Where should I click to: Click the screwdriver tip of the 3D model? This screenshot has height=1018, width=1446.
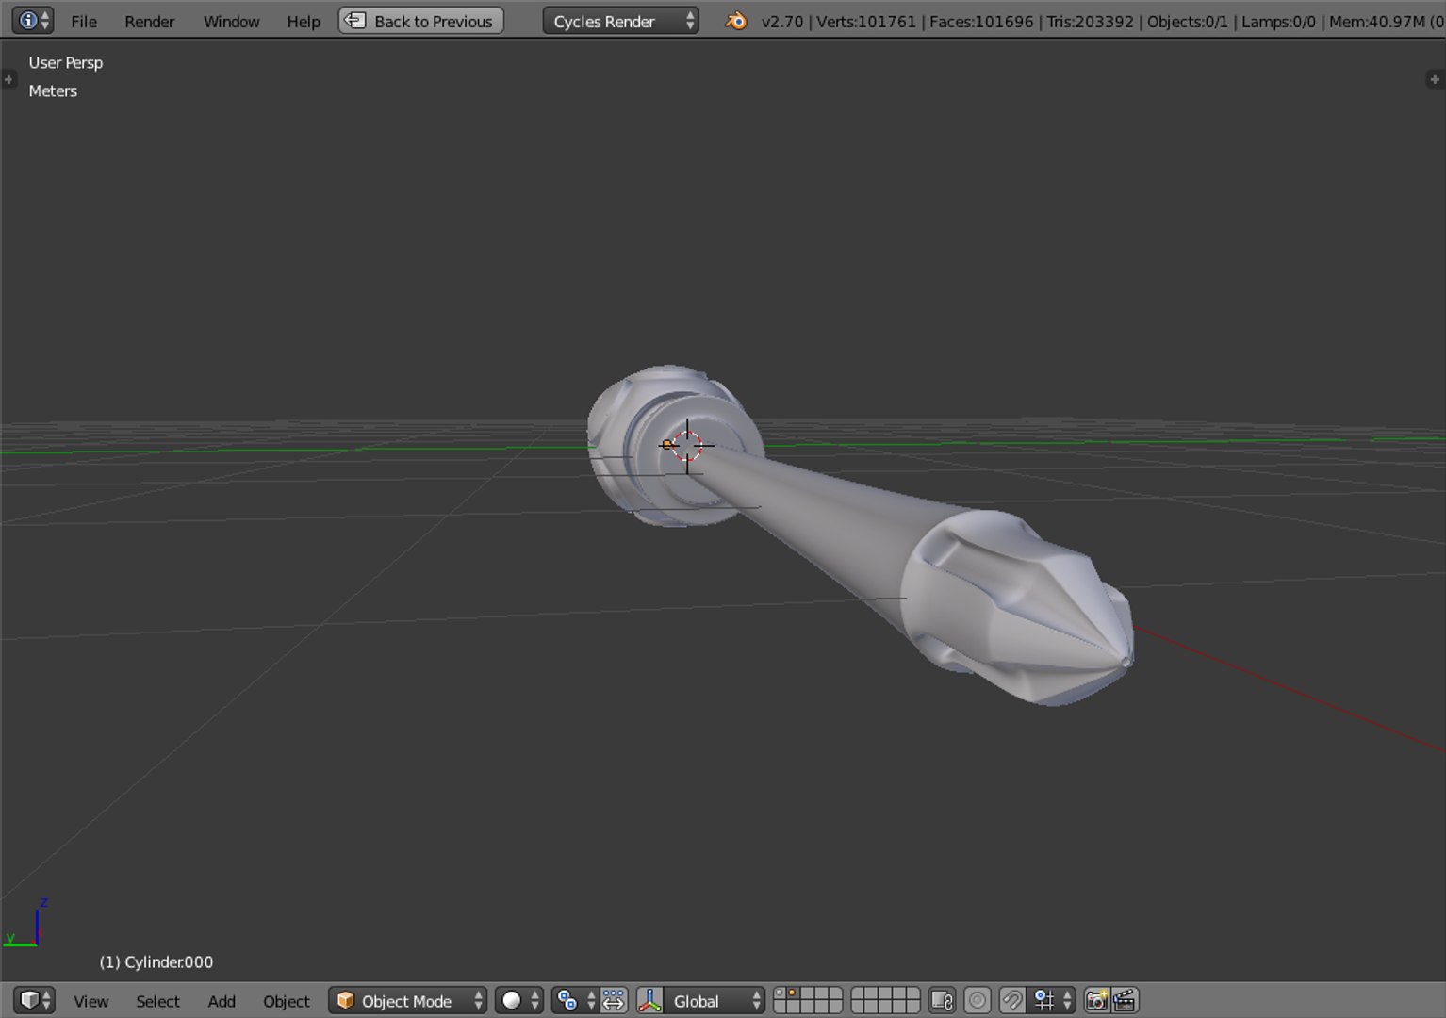coord(1126,662)
